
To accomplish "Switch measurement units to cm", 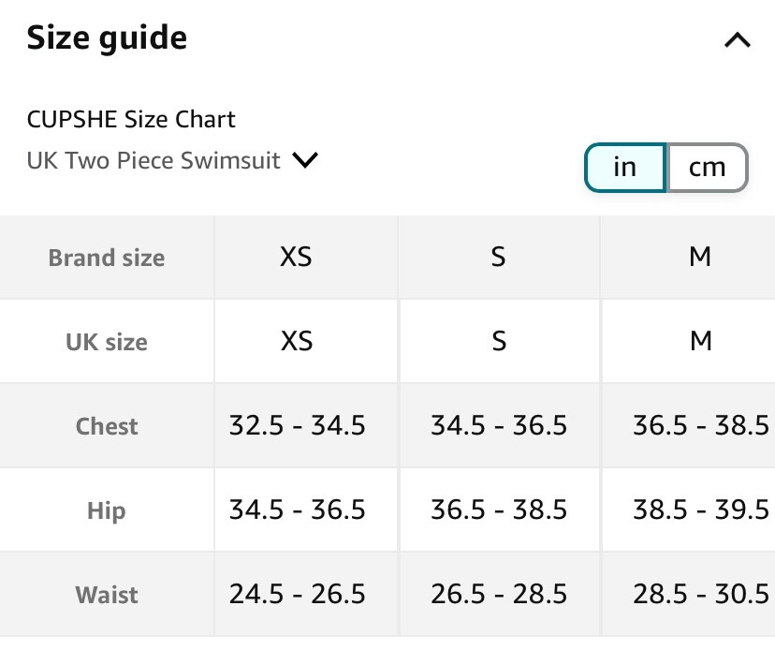I will click(707, 168).
